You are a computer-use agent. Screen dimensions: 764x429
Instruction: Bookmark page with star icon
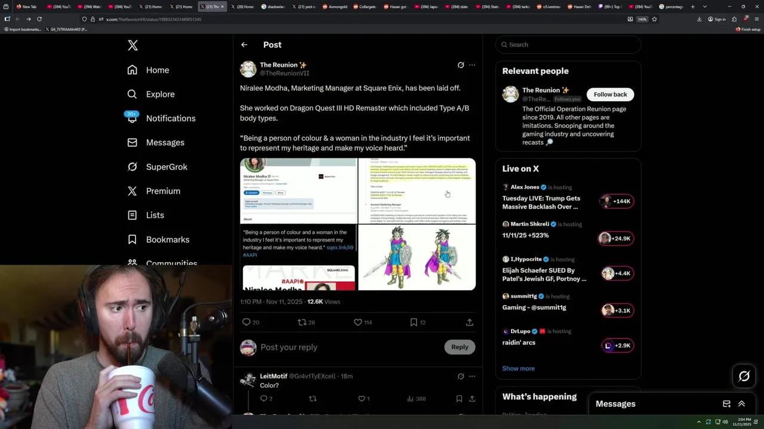tap(654, 19)
